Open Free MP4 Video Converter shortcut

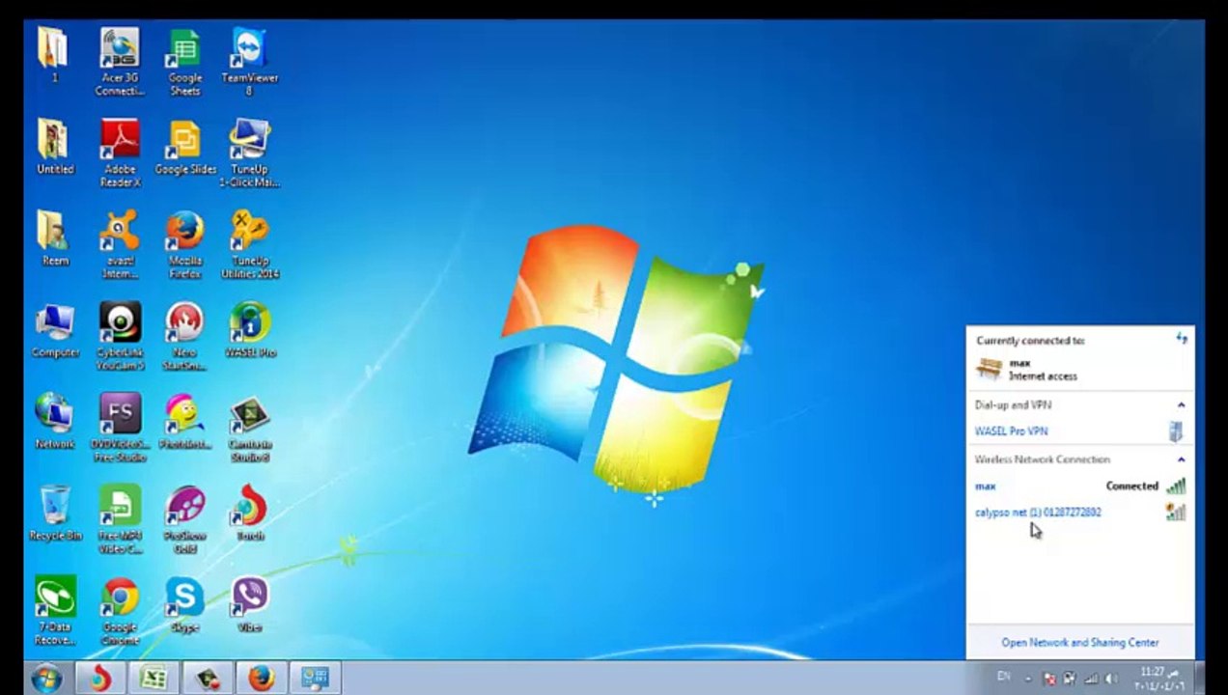coord(120,519)
